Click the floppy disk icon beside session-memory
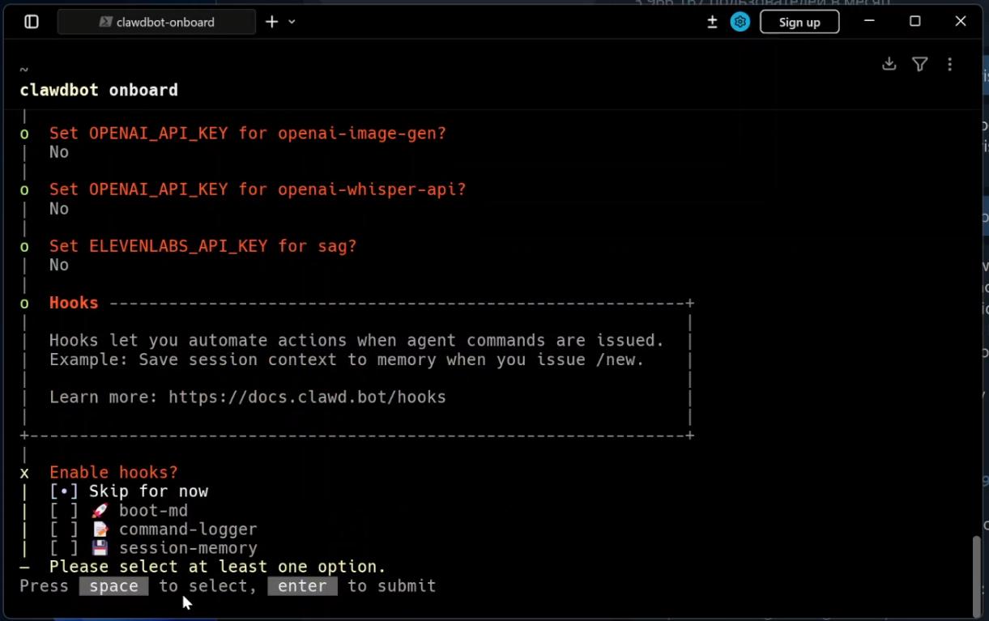 point(99,547)
